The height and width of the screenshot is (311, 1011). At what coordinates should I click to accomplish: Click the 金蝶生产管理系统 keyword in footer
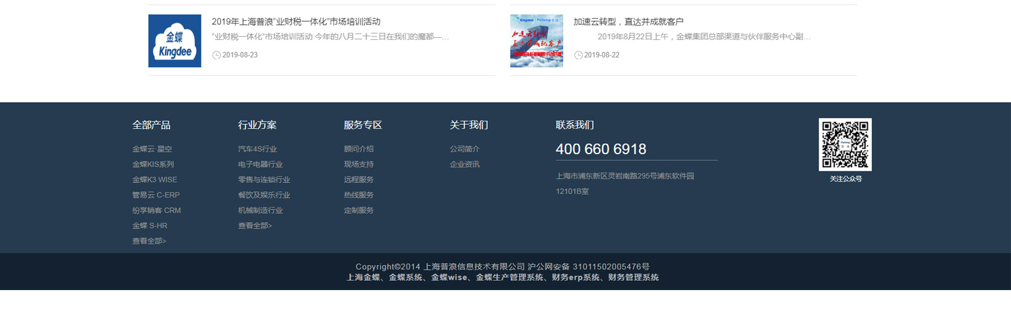coord(509,277)
